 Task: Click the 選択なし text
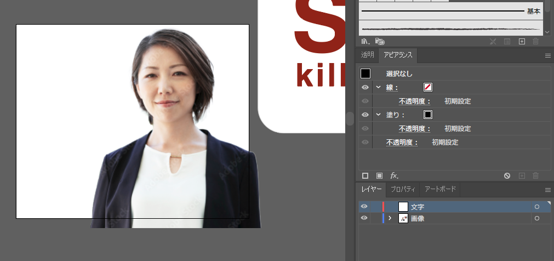[399, 74]
